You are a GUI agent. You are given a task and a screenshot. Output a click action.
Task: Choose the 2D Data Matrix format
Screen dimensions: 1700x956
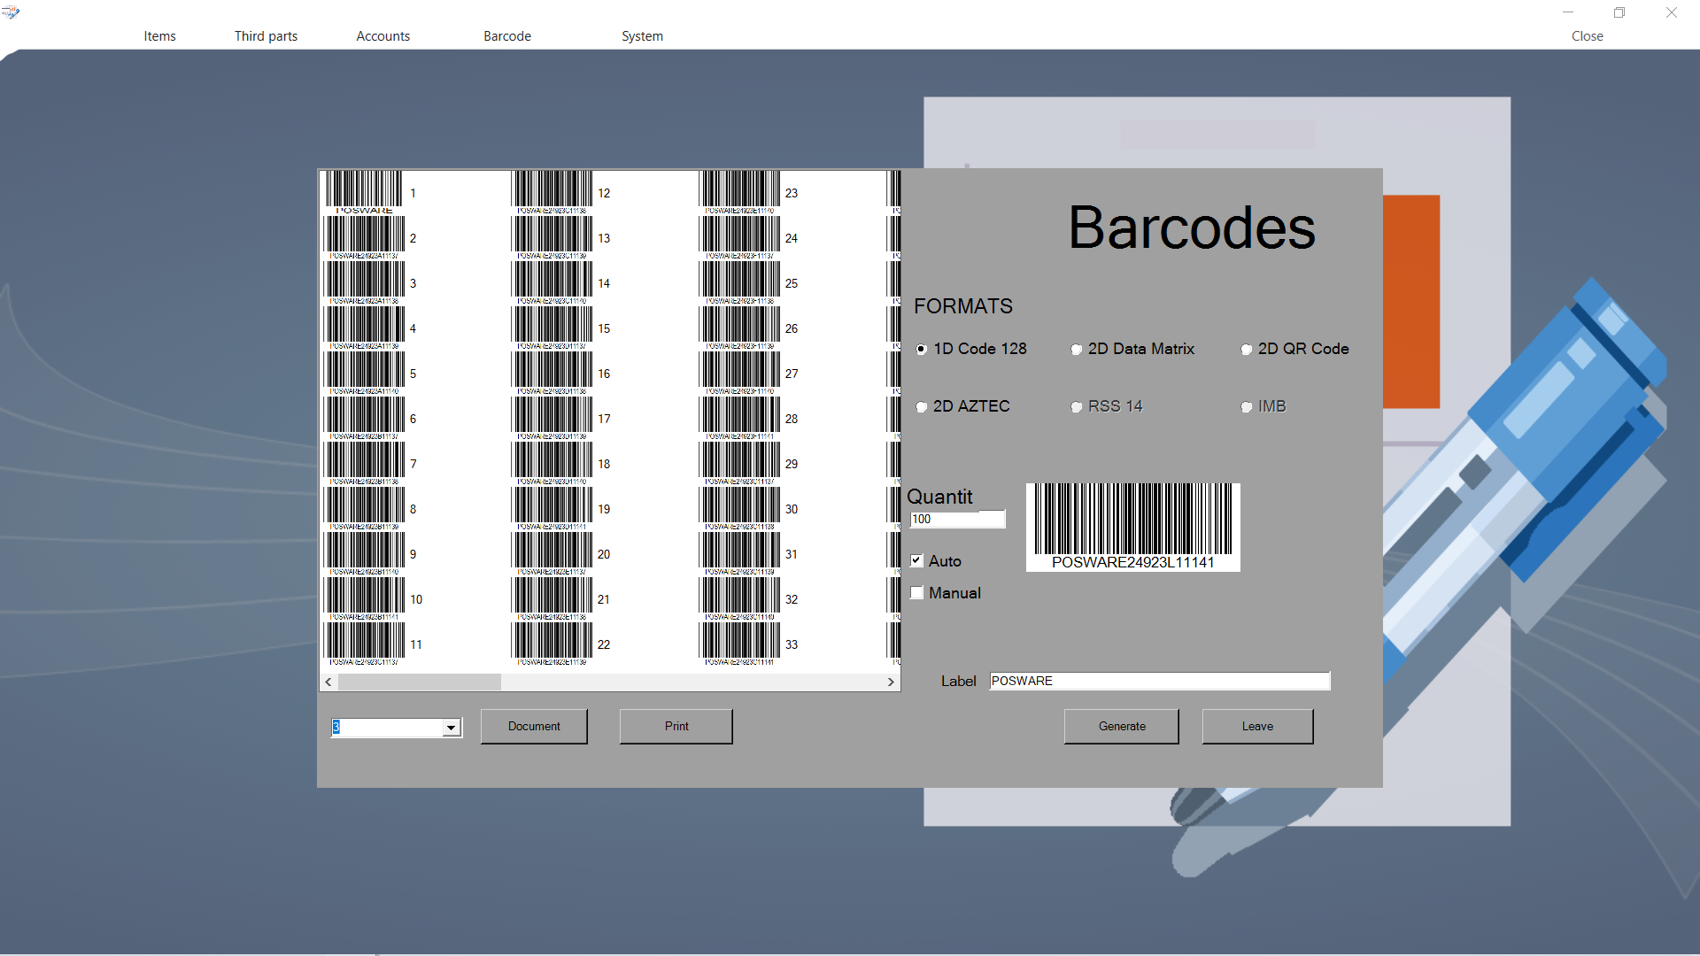(x=1077, y=350)
